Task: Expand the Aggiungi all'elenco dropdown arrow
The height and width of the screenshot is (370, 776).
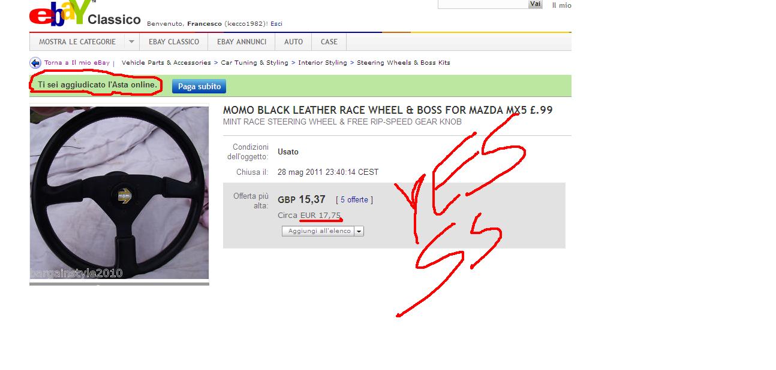Action: (359, 231)
